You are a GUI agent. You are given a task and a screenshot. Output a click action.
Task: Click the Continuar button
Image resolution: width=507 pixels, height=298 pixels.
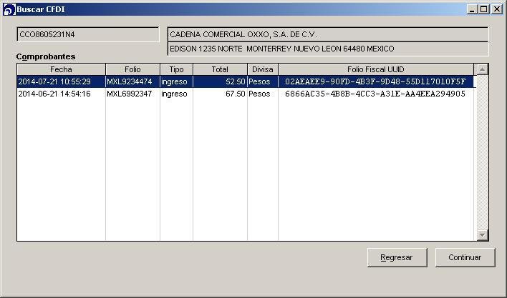(465, 257)
